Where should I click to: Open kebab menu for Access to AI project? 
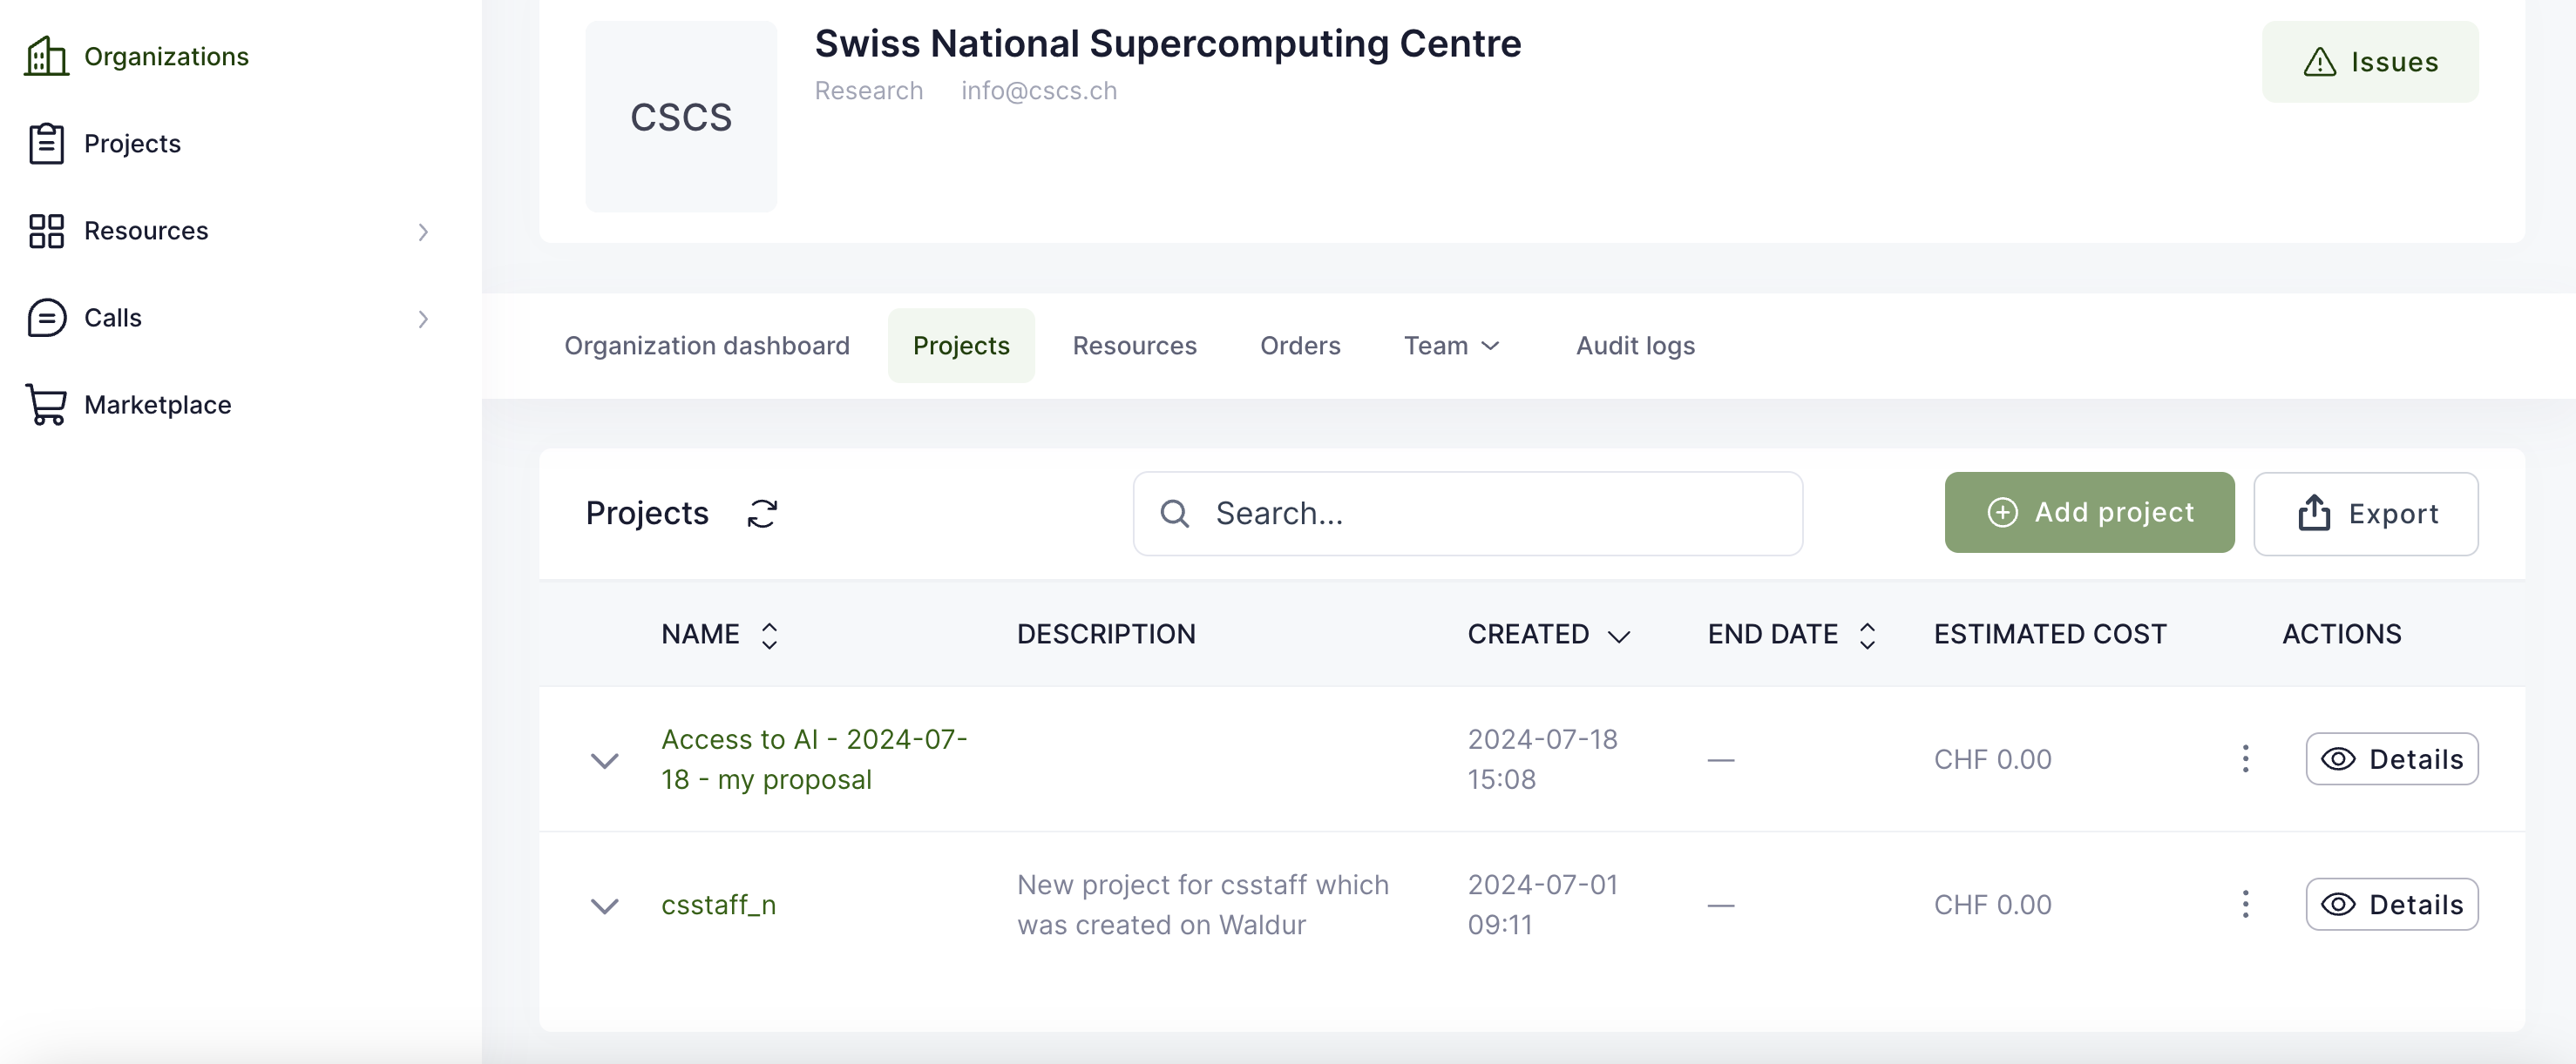coord(2245,759)
